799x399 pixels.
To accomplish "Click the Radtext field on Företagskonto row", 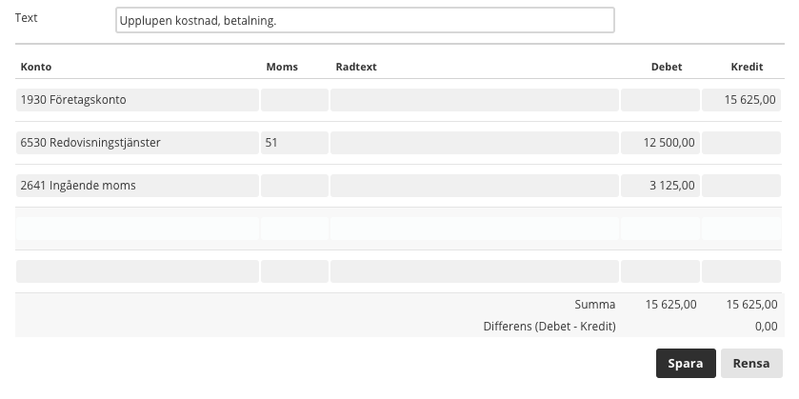I will pyautogui.click(x=474, y=100).
